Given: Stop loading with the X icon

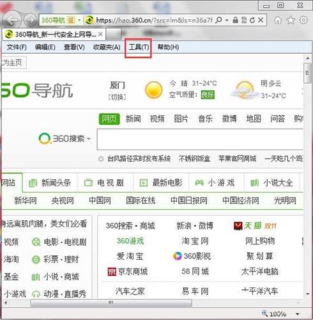Looking at the screenshot, I should (261, 20).
